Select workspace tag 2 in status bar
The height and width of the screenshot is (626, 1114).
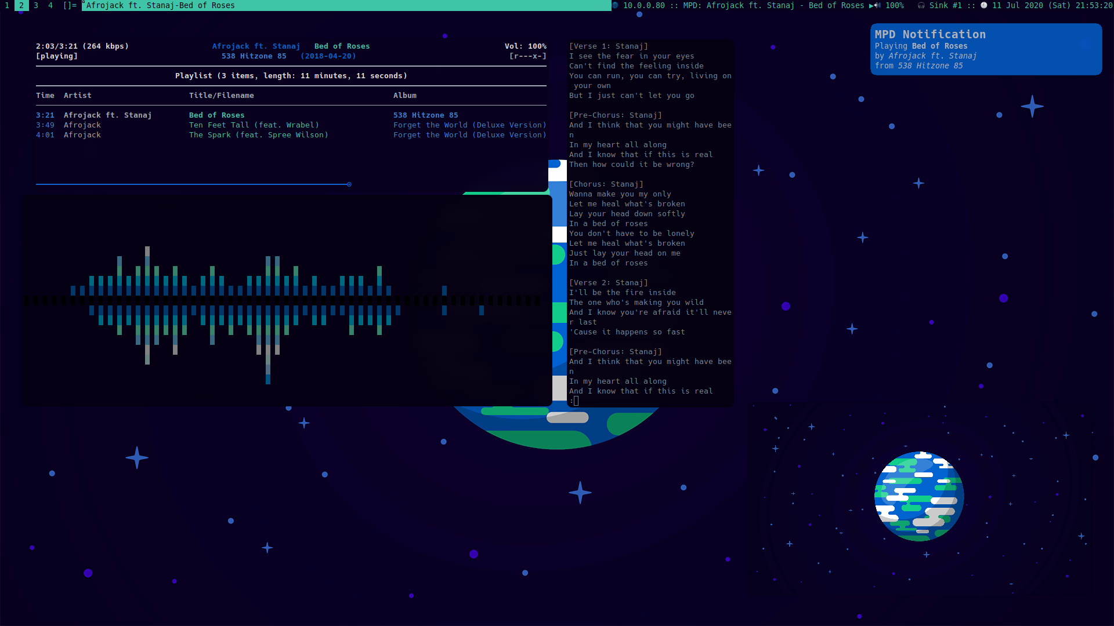(21, 5)
